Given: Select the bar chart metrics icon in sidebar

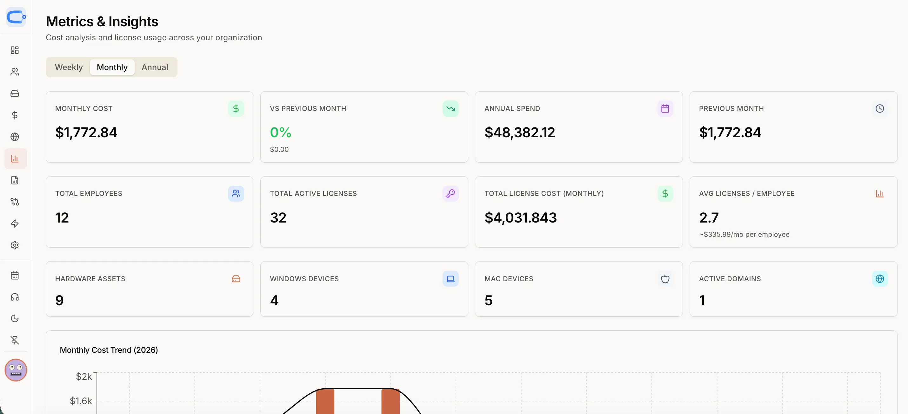Looking at the screenshot, I should [x=16, y=158].
